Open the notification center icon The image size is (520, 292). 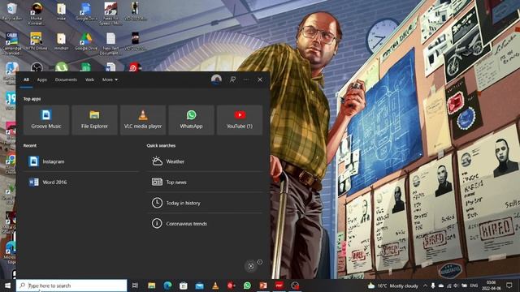point(509,286)
